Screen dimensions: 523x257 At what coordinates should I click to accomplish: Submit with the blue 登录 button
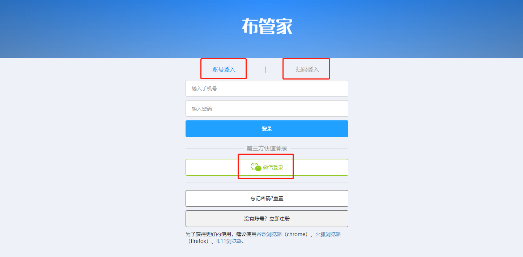267,129
